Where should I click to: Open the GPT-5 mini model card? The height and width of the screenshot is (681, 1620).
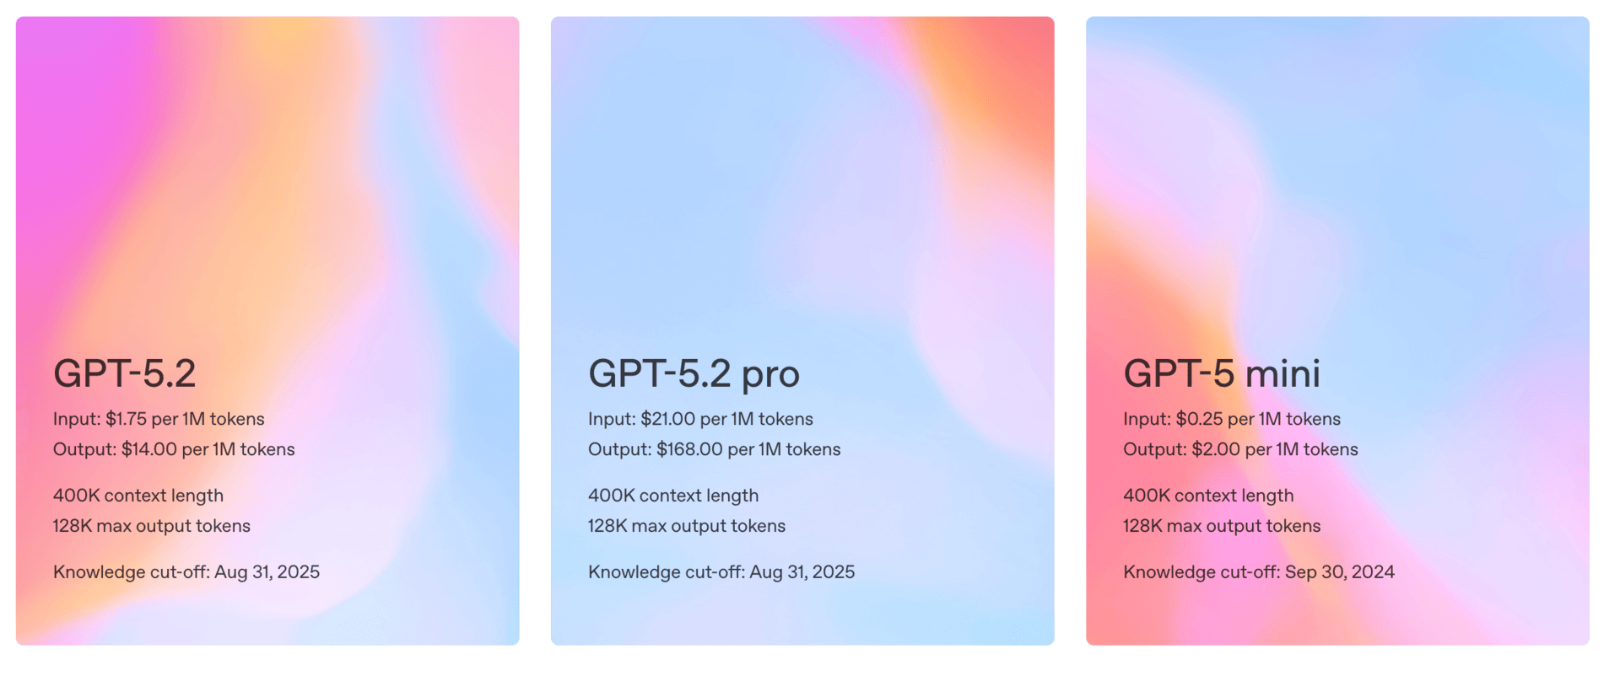point(1337,330)
